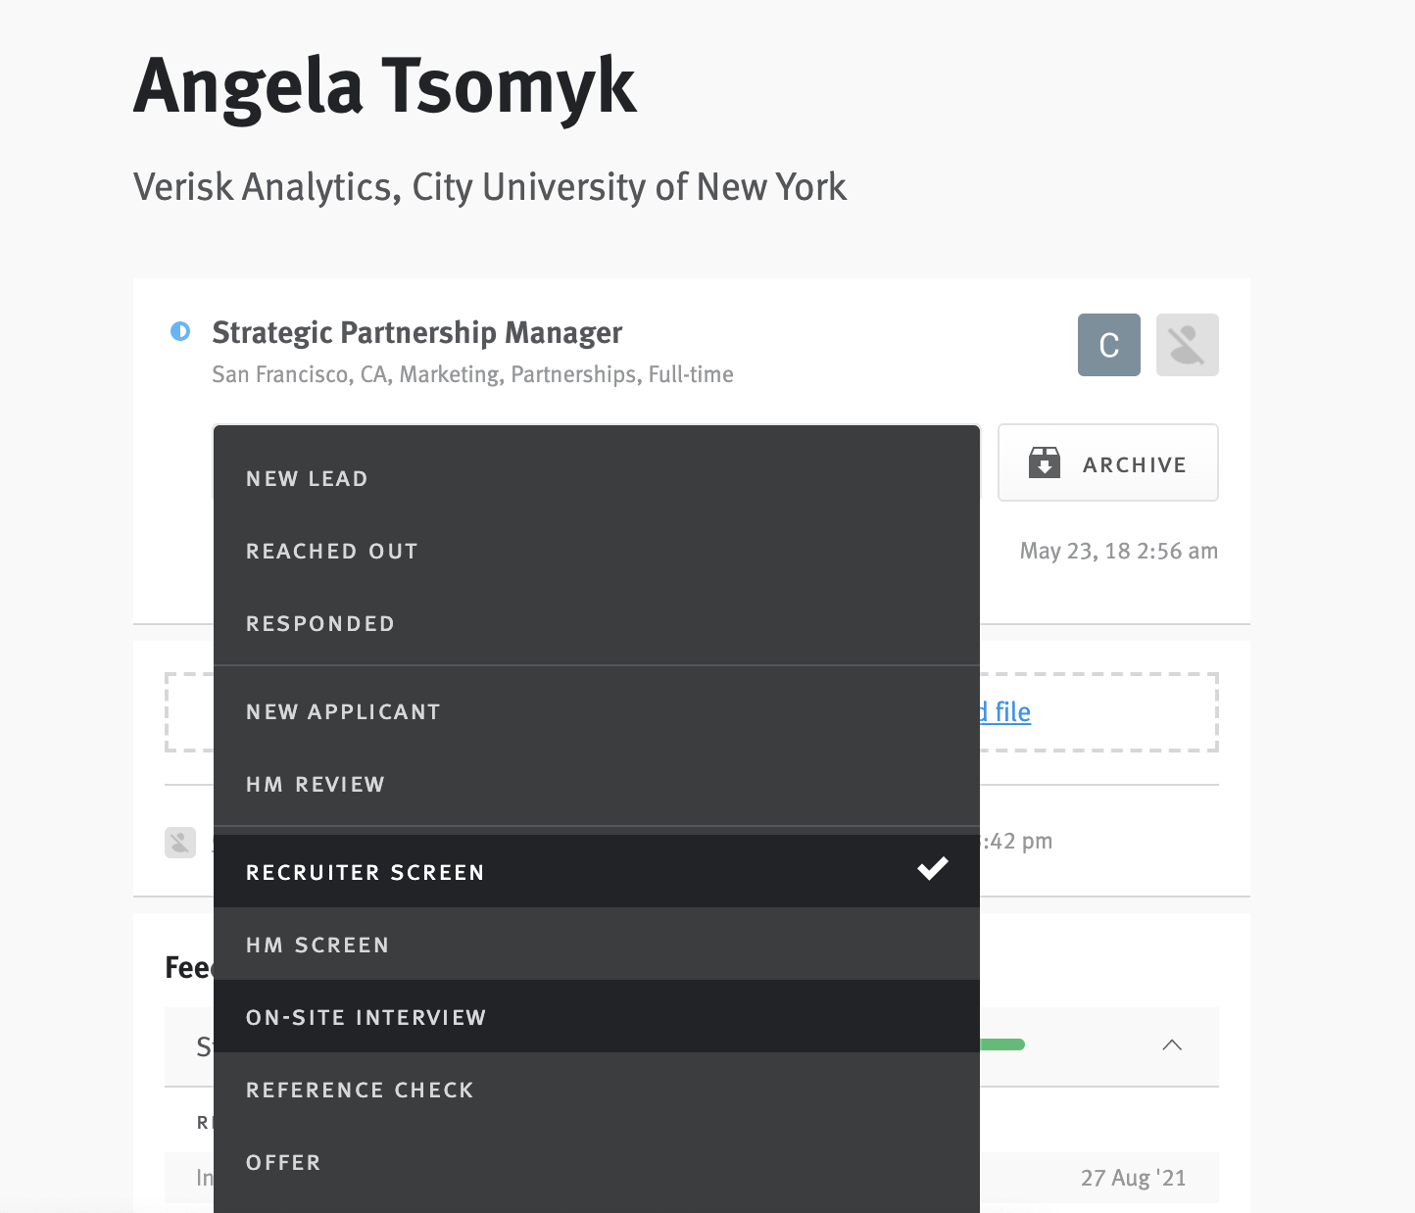Select the blue half-circle stage indicator icon
This screenshot has height=1213, width=1415.
click(x=180, y=331)
